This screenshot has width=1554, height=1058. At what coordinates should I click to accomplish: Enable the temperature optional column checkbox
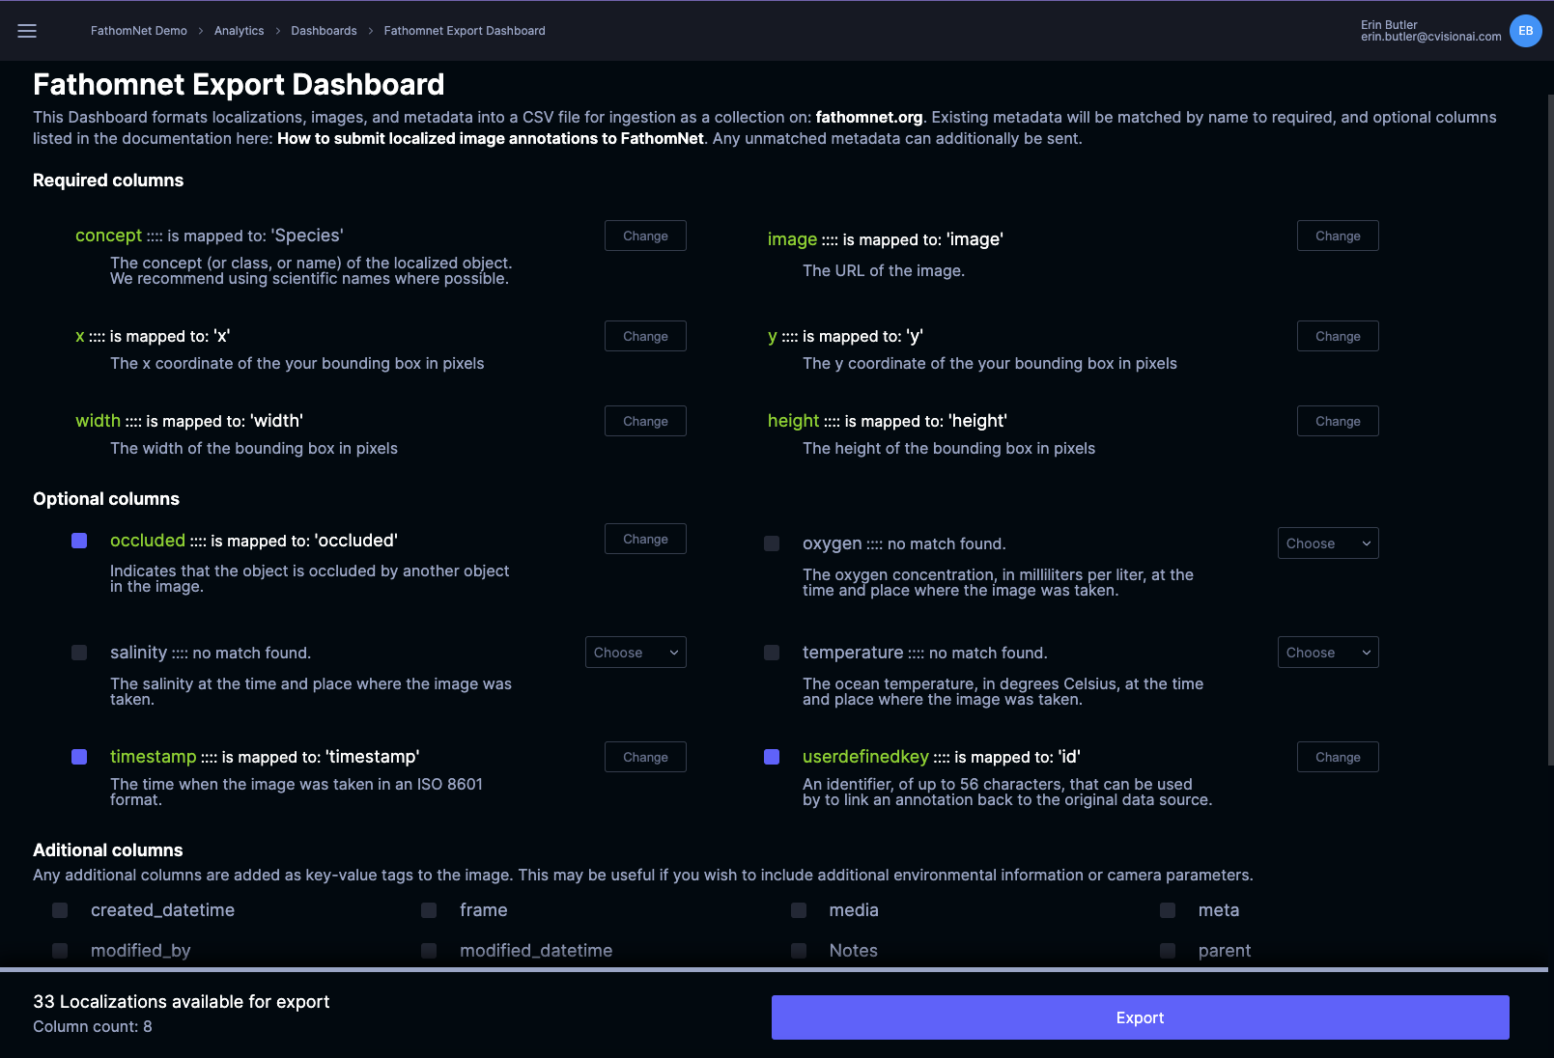point(772,653)
